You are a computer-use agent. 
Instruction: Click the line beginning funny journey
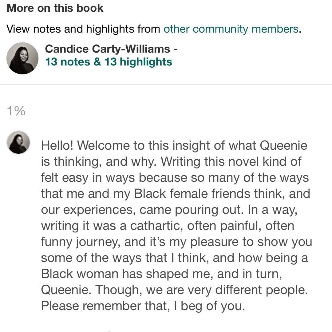(x=176, y=242)
